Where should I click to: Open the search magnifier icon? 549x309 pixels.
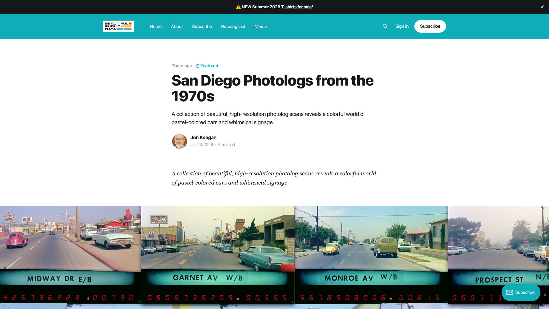coord(385,26)
